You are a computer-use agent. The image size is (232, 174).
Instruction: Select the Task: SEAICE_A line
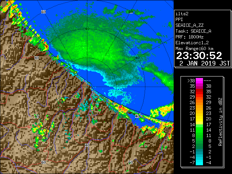pos(193,31)
